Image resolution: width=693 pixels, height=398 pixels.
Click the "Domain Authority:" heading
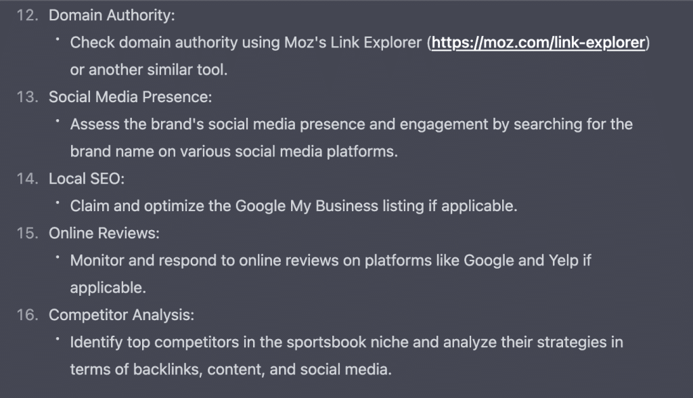click(112, 16)
